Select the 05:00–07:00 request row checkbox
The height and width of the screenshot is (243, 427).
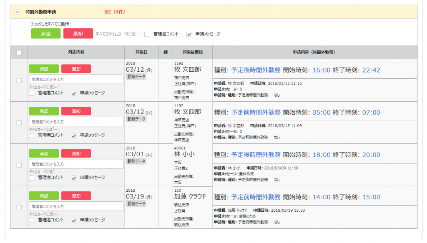click(x=19, y=123)
